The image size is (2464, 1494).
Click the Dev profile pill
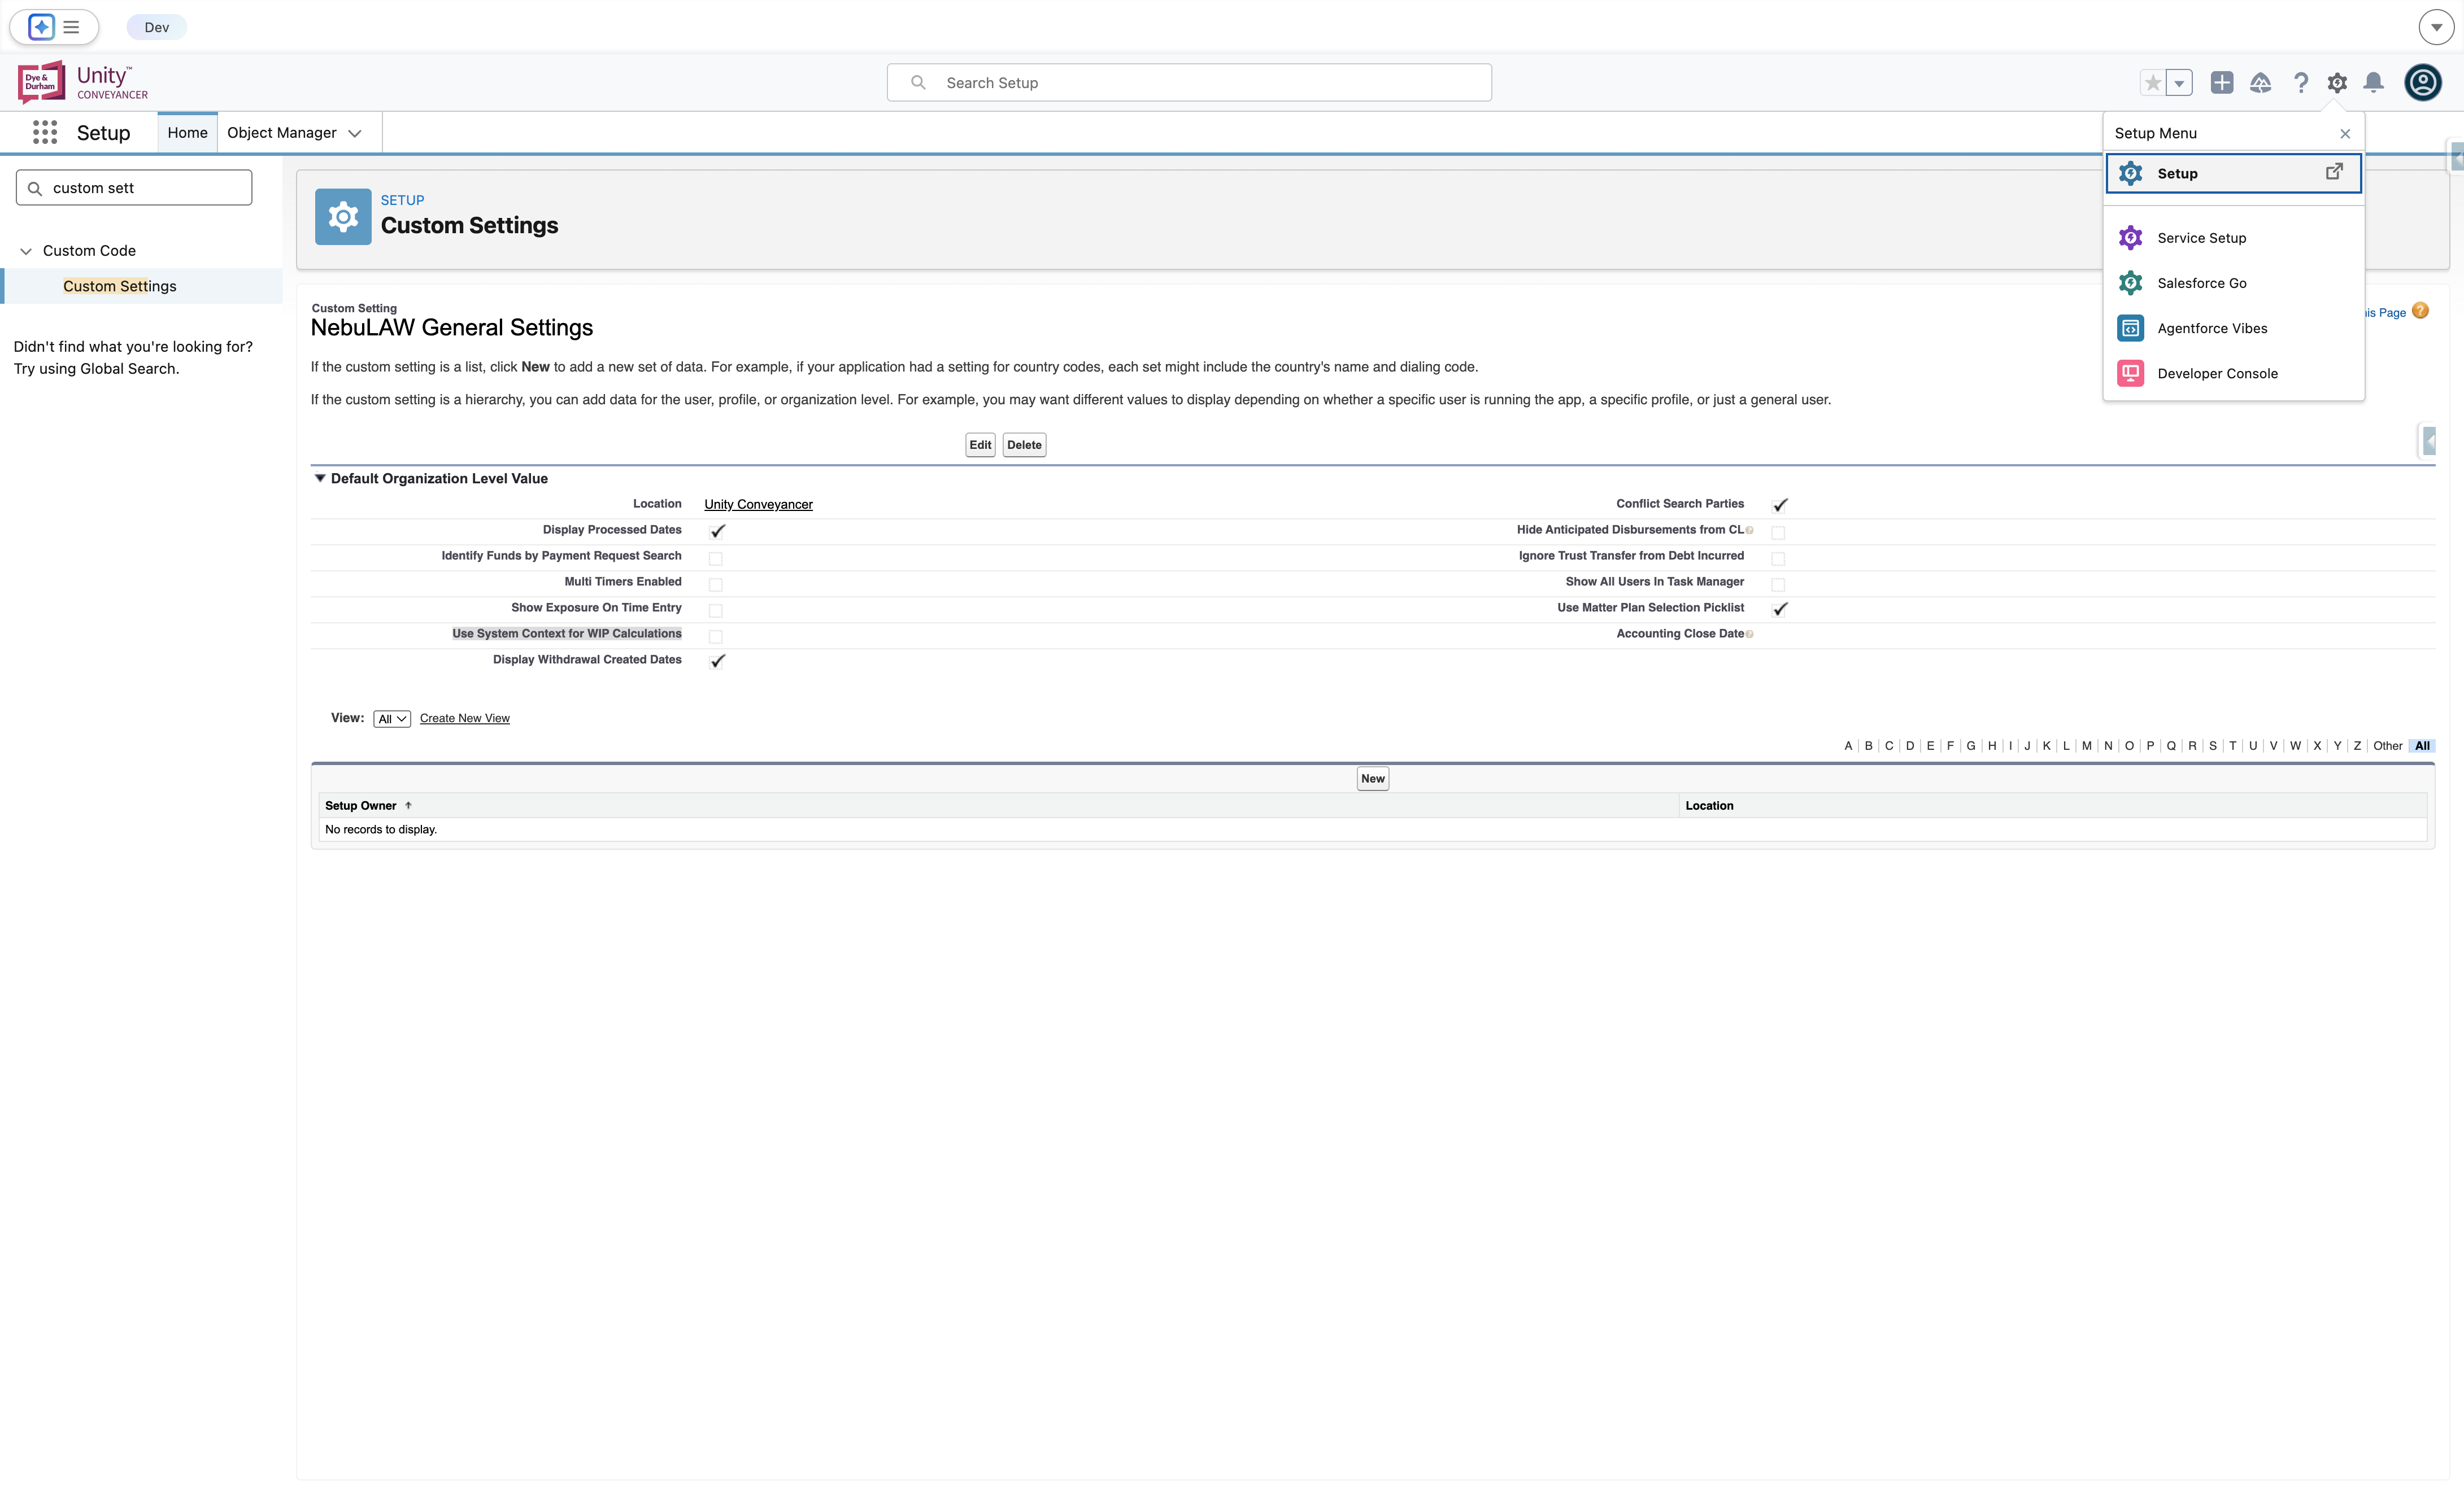(157, 27)
